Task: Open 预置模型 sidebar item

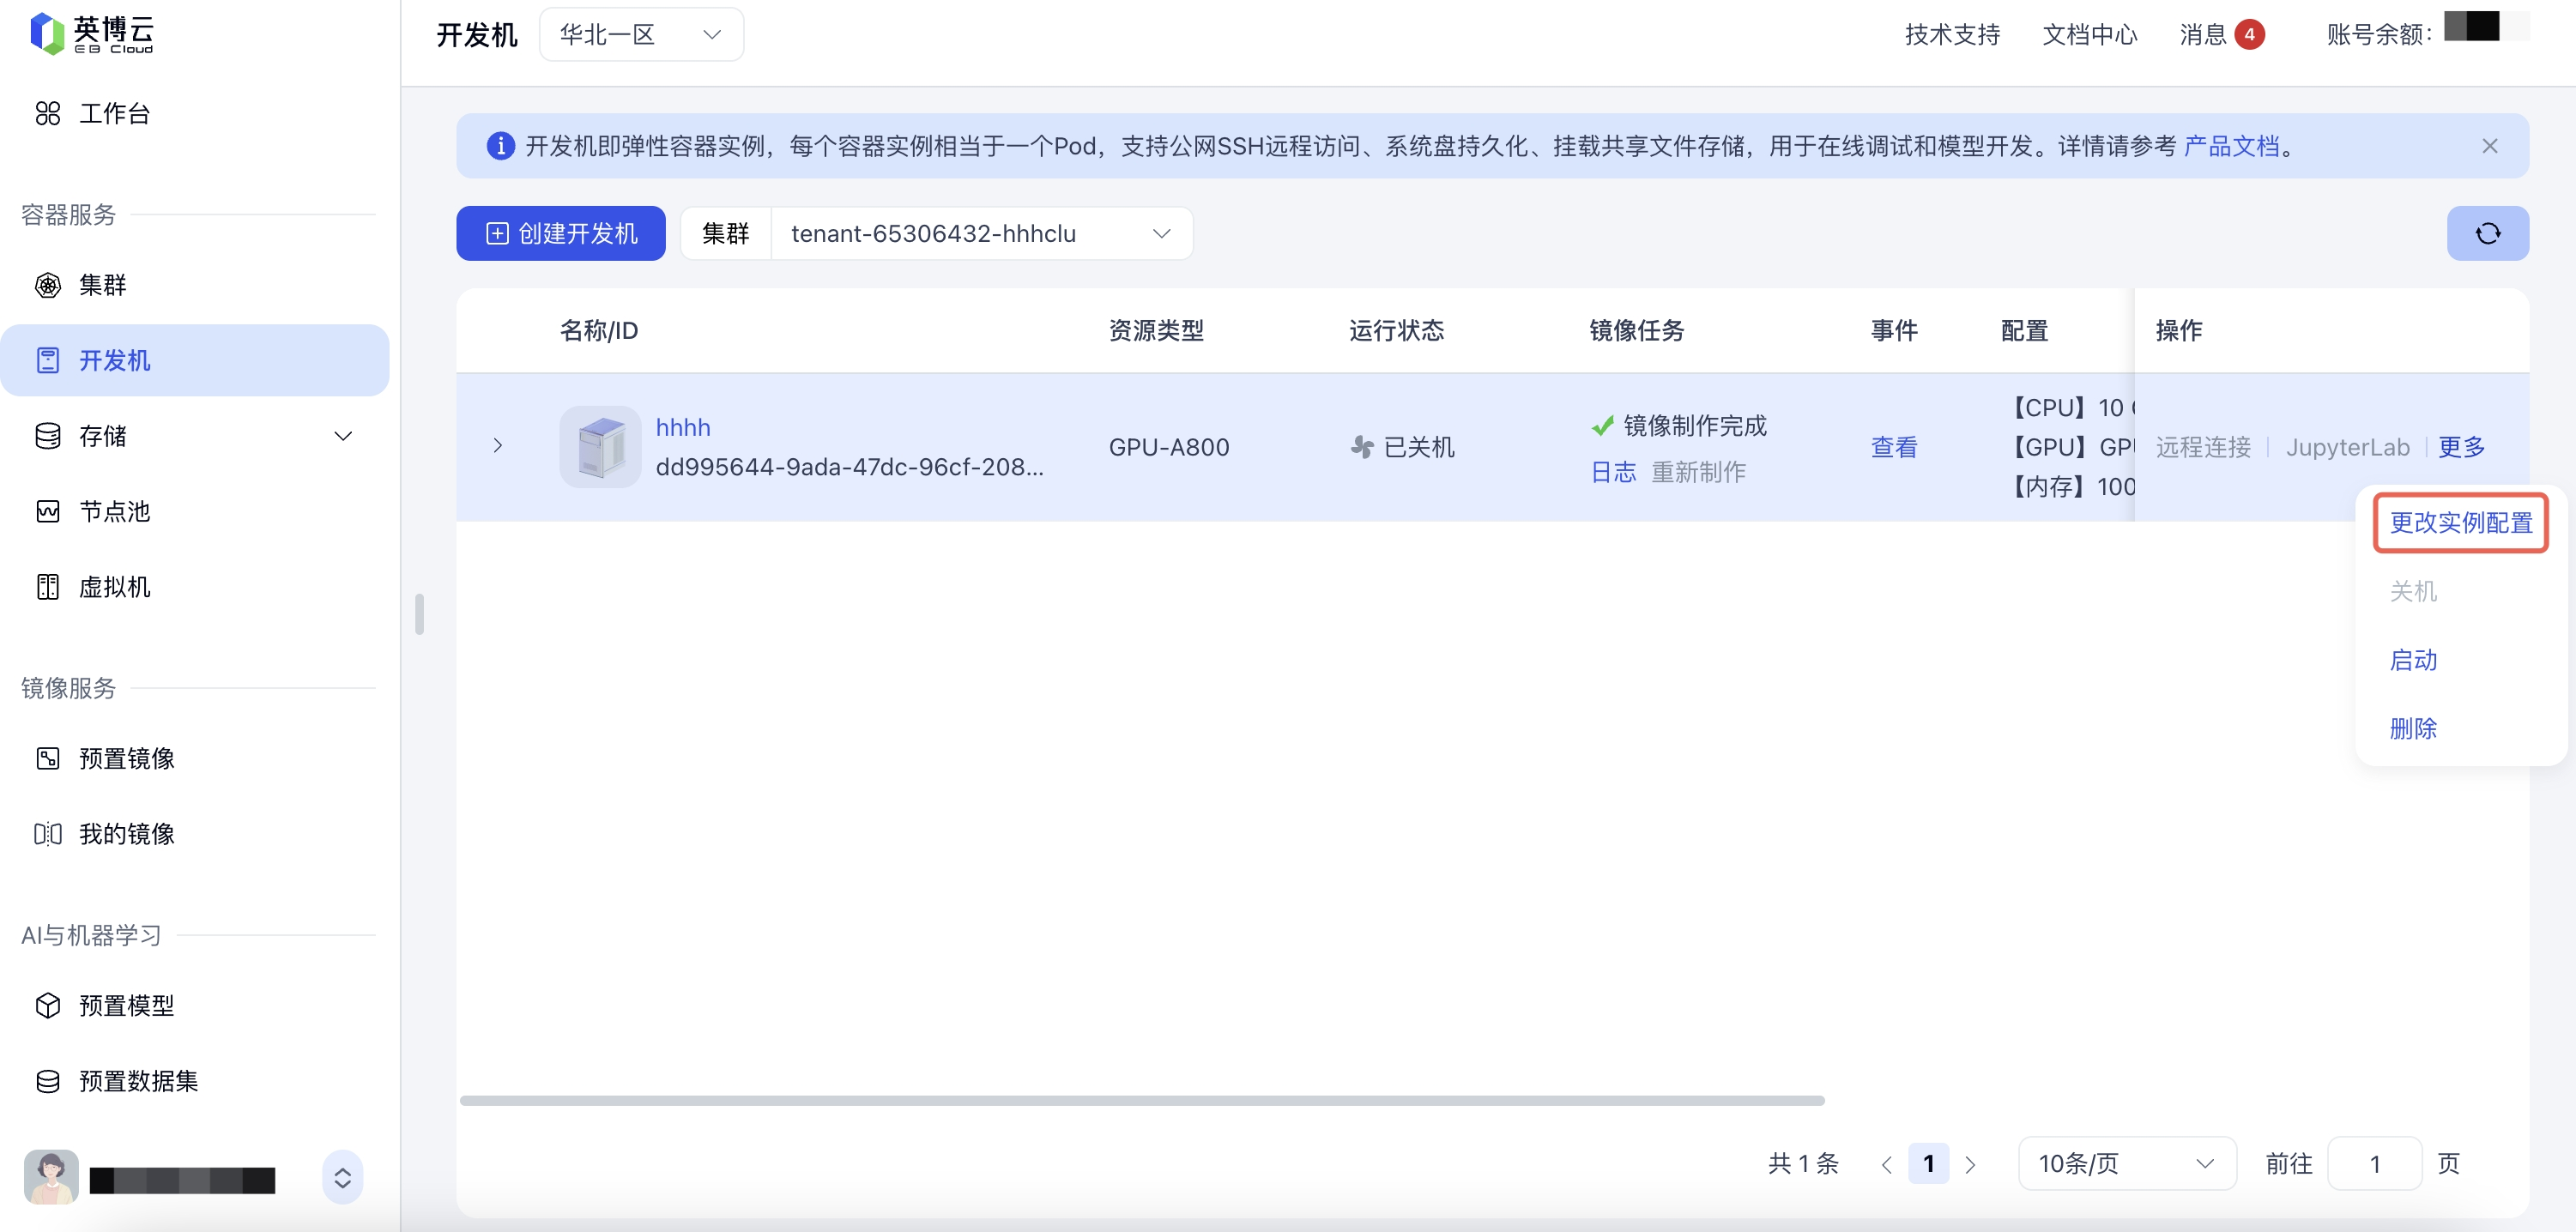Action: pyautogui.click(x=126, y=1005)
